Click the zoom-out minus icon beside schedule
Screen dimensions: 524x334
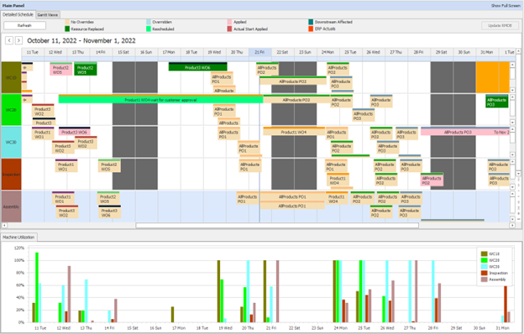pos(519,219)
